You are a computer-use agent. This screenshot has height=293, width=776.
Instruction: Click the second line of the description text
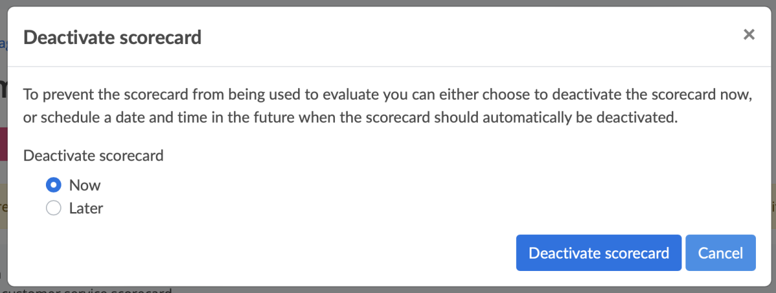pos(349,119)
